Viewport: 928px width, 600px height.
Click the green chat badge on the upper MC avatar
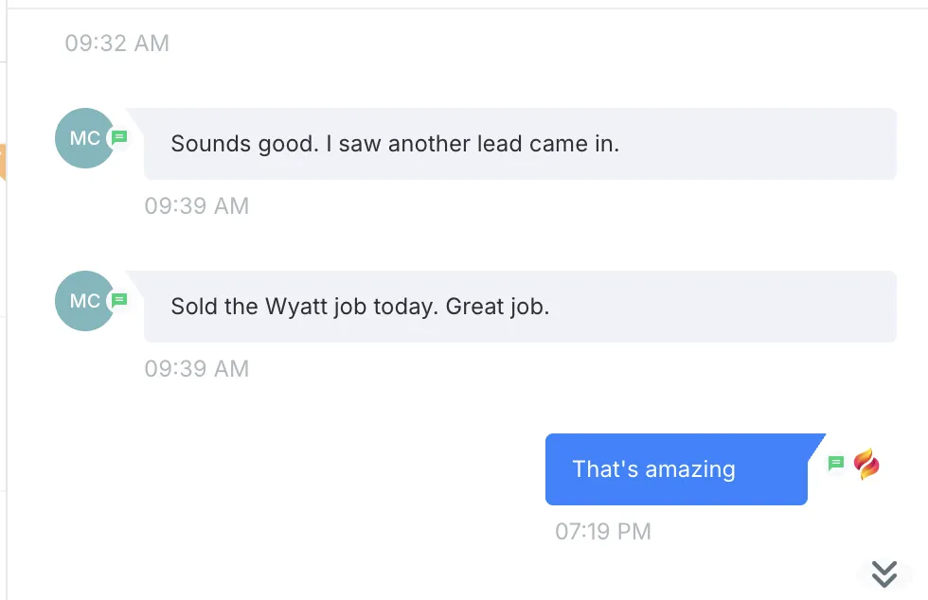click(x=118, y=137)
